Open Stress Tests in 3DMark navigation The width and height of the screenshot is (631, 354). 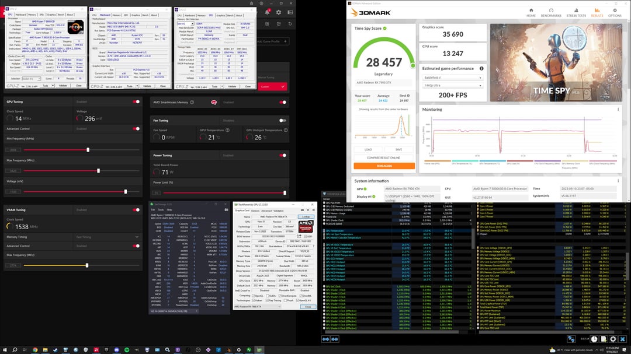(576, 12)
